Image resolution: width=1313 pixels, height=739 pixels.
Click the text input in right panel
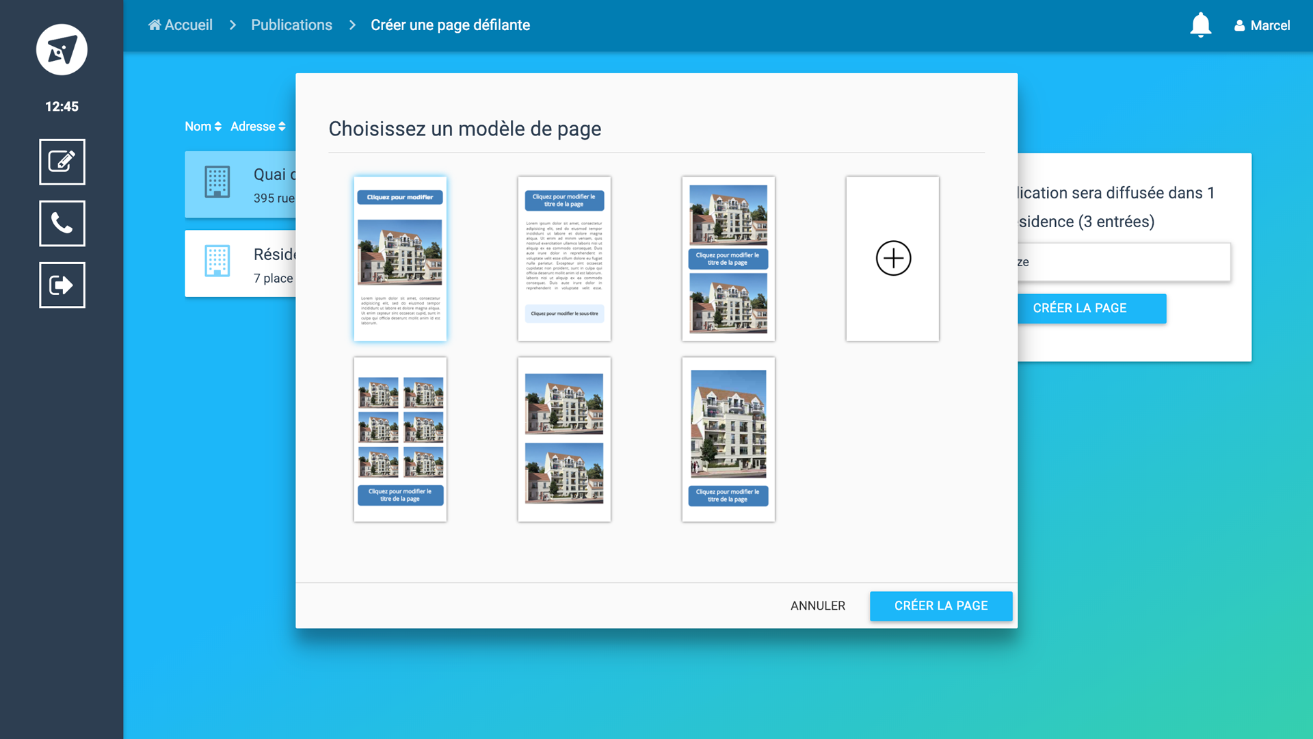click(x=1124, y=262)
